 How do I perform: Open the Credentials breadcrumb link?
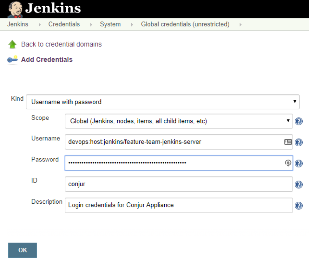point(64,24)
